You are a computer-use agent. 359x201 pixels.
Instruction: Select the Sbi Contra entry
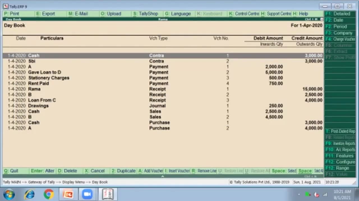163,61
